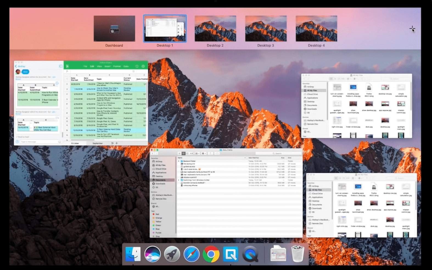
Task: Open Launchpad rocket icon in Dock
Action: (172, 254)
